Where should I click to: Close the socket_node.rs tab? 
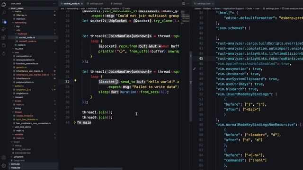(x=82, y=4)
